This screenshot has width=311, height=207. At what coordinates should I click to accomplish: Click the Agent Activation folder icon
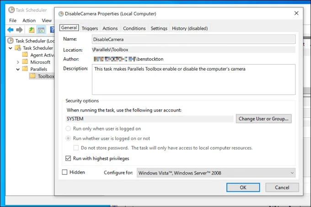coord(25,54)
